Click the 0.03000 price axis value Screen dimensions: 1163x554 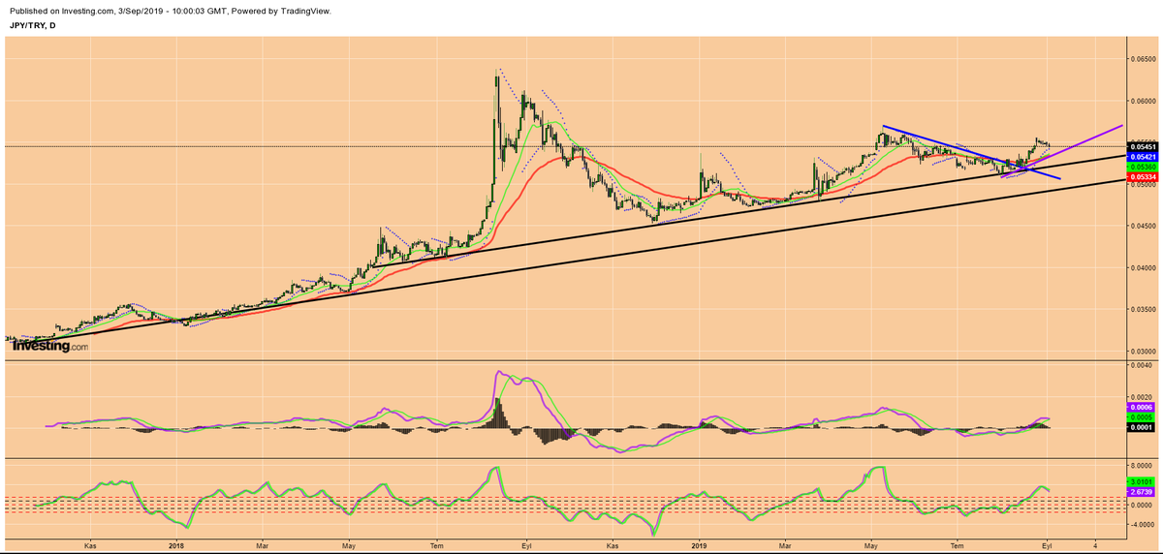(1144, 351)
